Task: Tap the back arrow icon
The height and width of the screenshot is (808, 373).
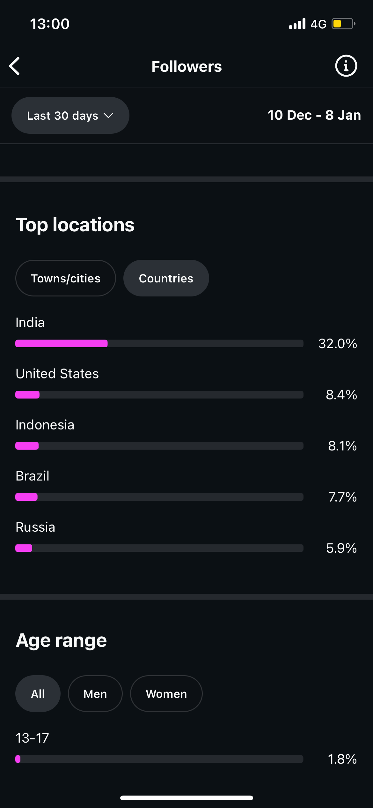Action: click(x=15, y=66)
